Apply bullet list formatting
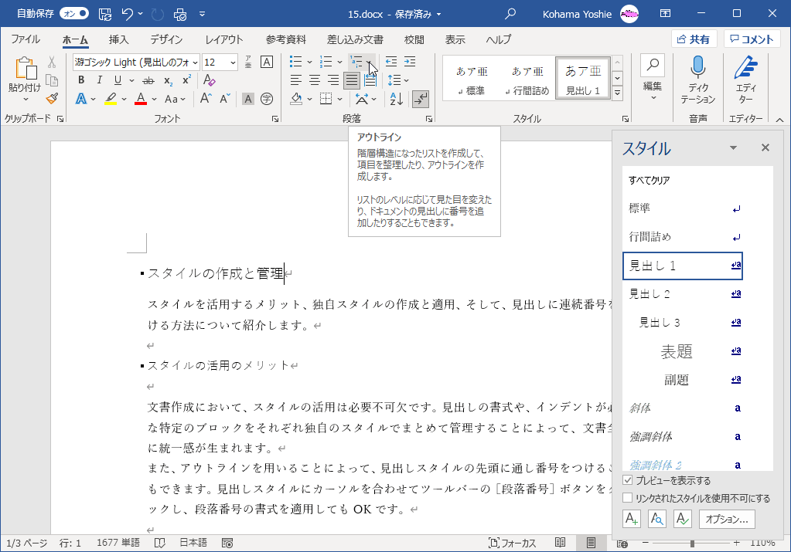This screenshot has height=552, width=791. [298, 62]
